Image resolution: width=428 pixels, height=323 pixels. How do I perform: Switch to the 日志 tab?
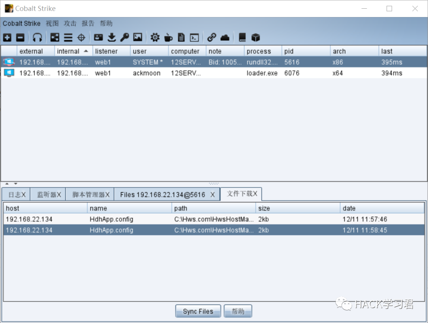click(16, 195)
